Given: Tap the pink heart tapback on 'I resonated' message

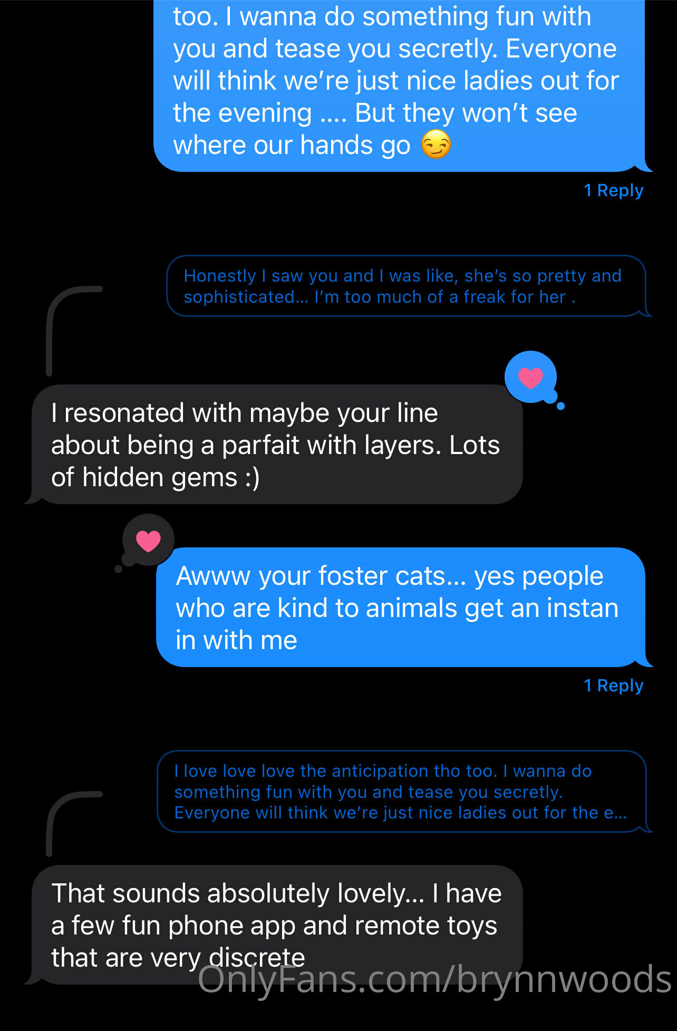Looking at the screenshot, I should [530, 378].
